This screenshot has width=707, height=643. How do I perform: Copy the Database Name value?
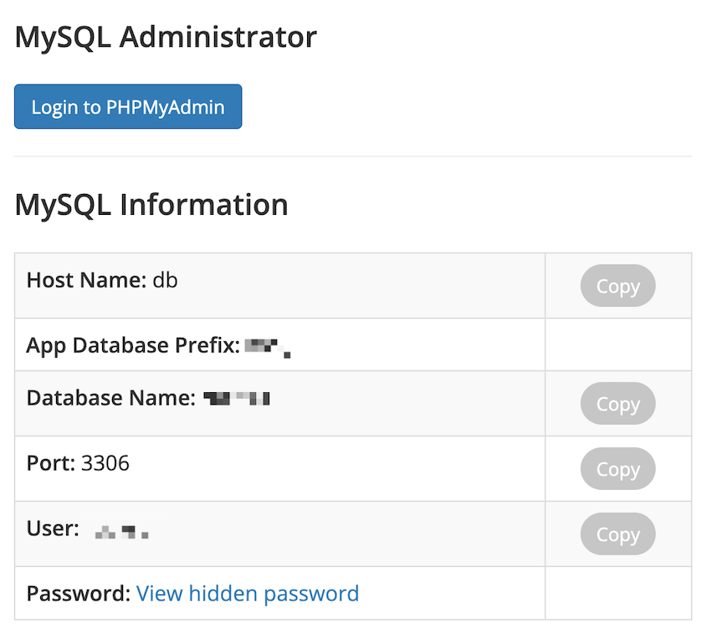coord(617,403)
